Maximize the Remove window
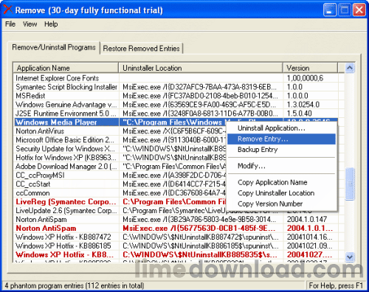This screenshot has width=369, height=292. coord(344,10)
